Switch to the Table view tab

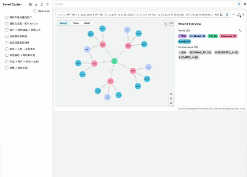coord(75,23)
